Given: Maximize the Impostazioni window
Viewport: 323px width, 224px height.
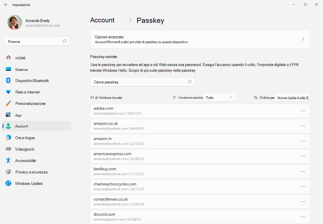Looking at the screenshot, I should 305,5.
